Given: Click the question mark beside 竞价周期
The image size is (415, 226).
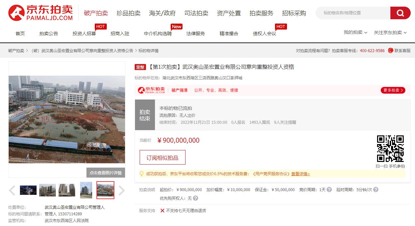Looking at the screenshot, I should pyautogui.click(x=329, y=190).
